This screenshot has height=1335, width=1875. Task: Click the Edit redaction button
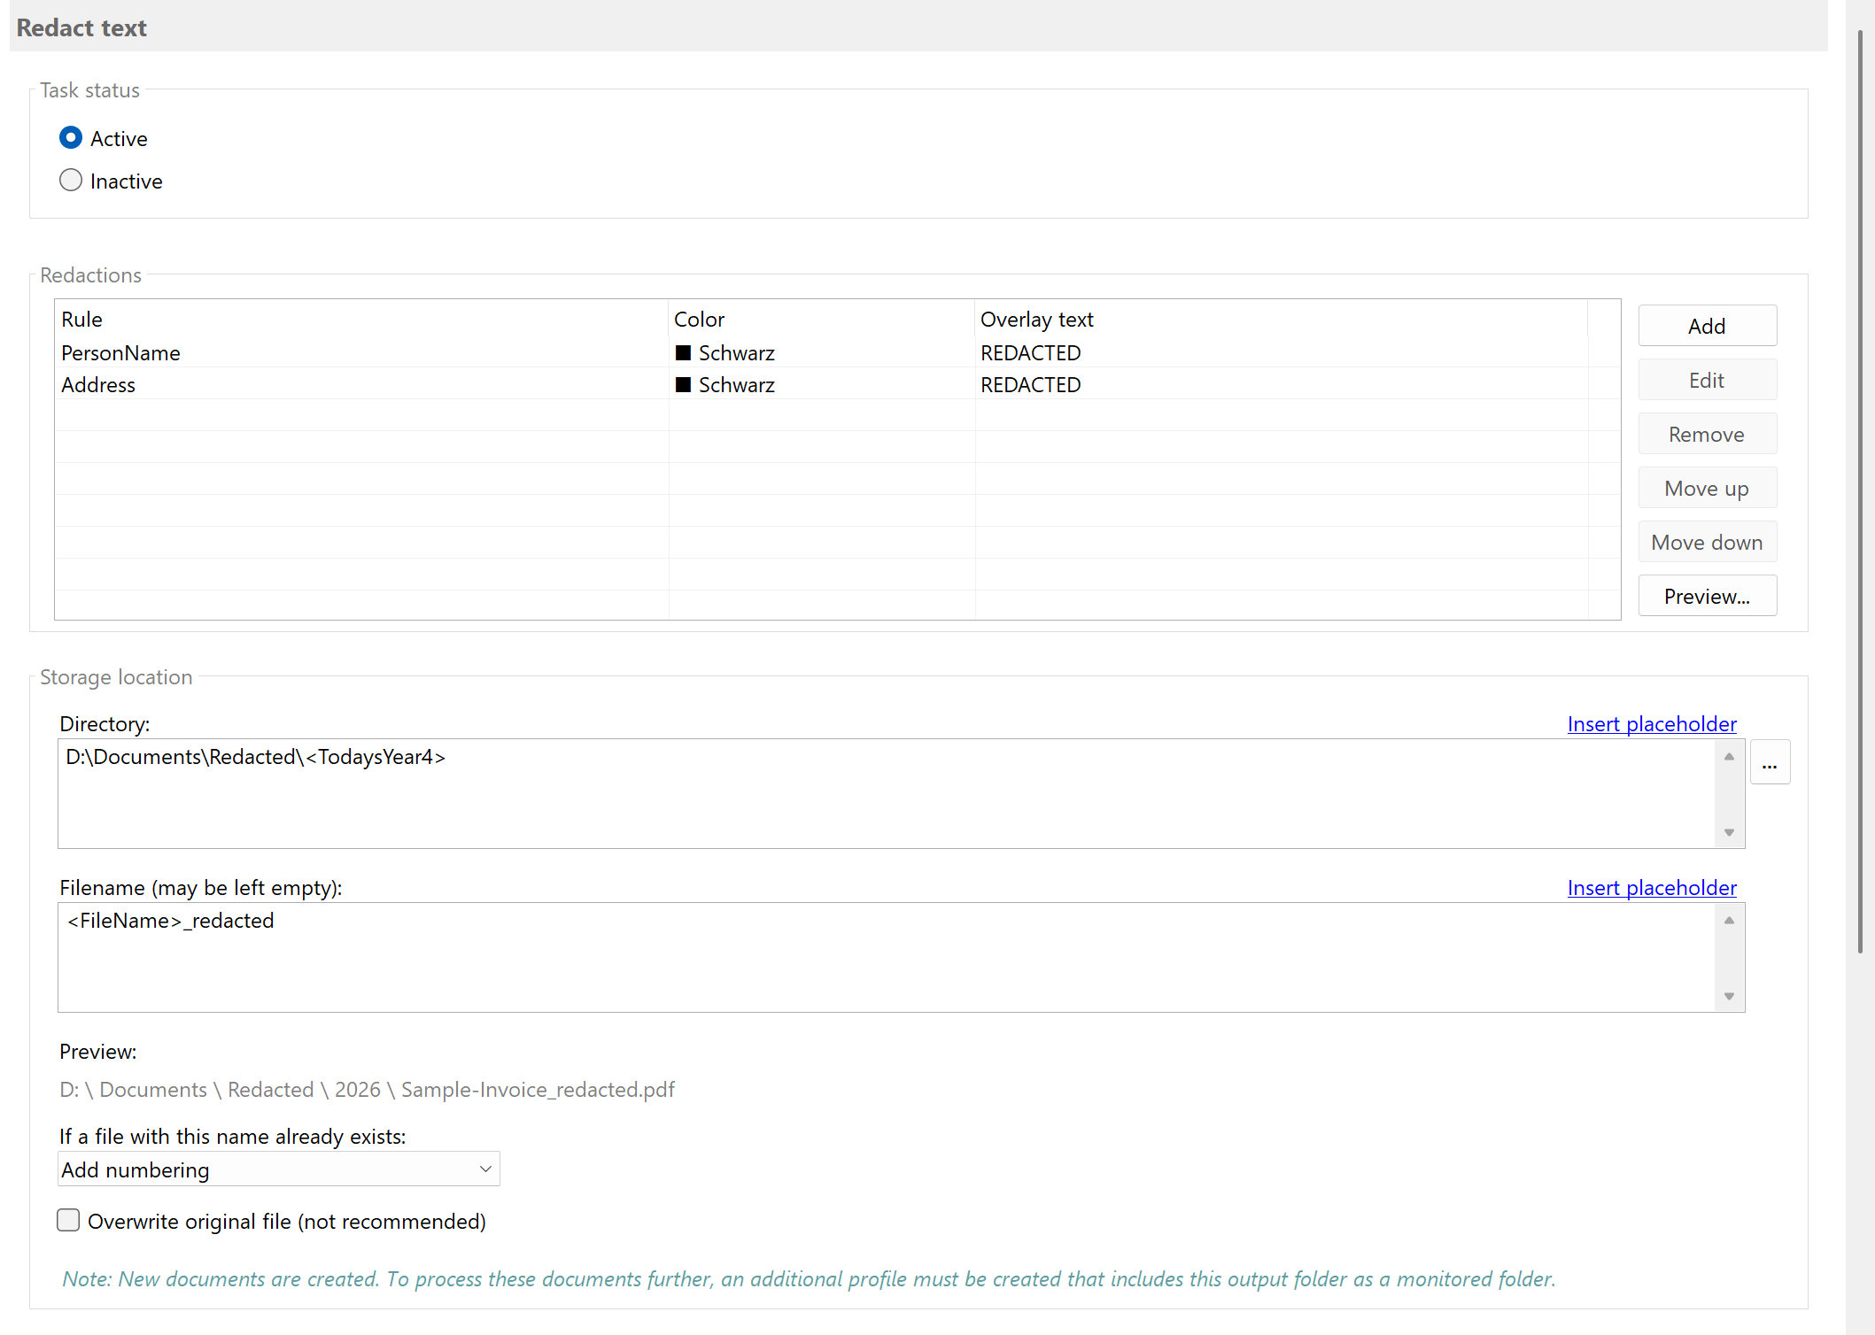point(1706,380)
